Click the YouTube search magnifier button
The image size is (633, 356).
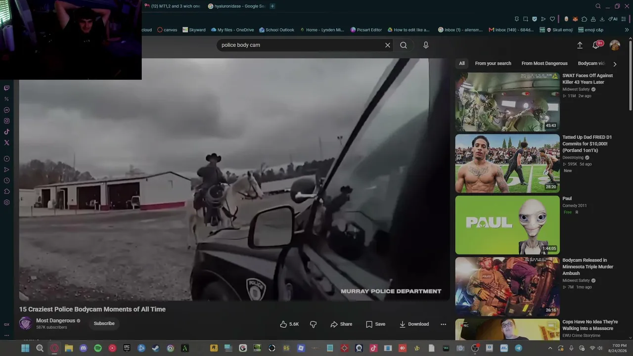pyautogui.click(x=404, y=45)
